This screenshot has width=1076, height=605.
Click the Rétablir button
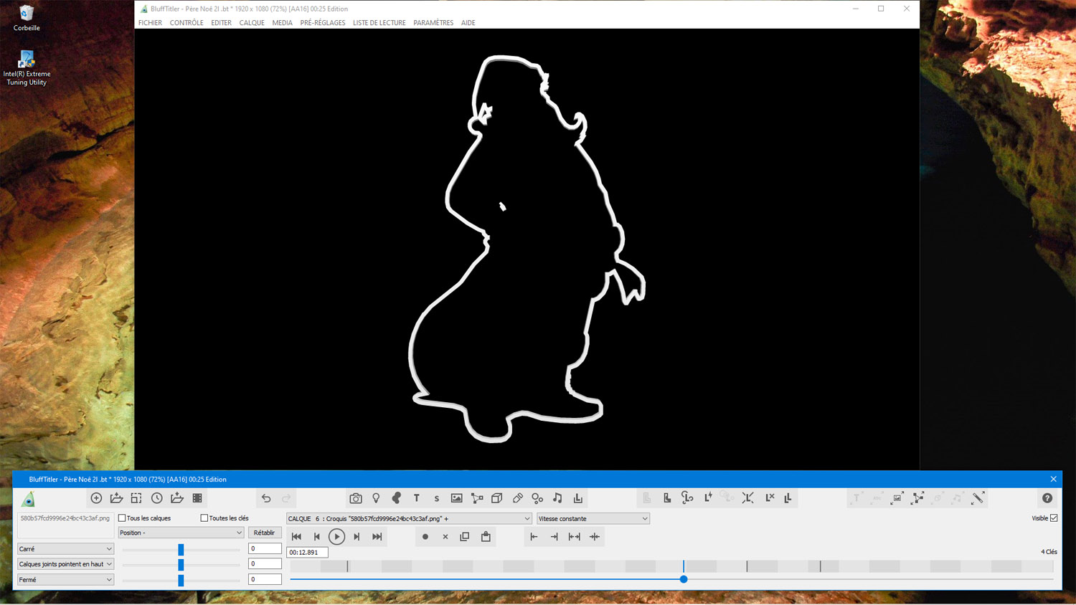point(264,533)
